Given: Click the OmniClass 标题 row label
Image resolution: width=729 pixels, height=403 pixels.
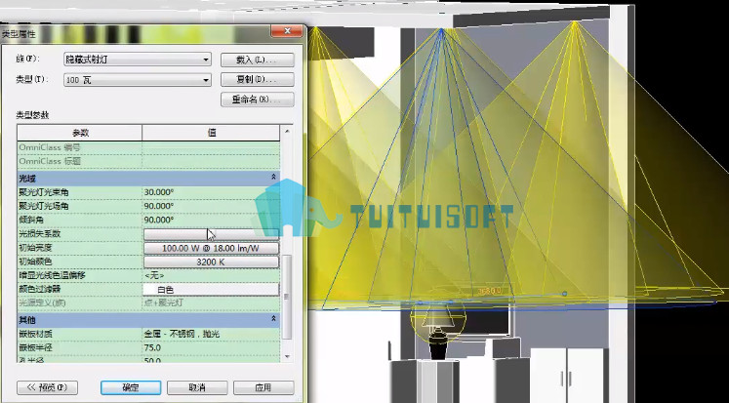Looking at the screenshot, I should (x=49, y=161).
